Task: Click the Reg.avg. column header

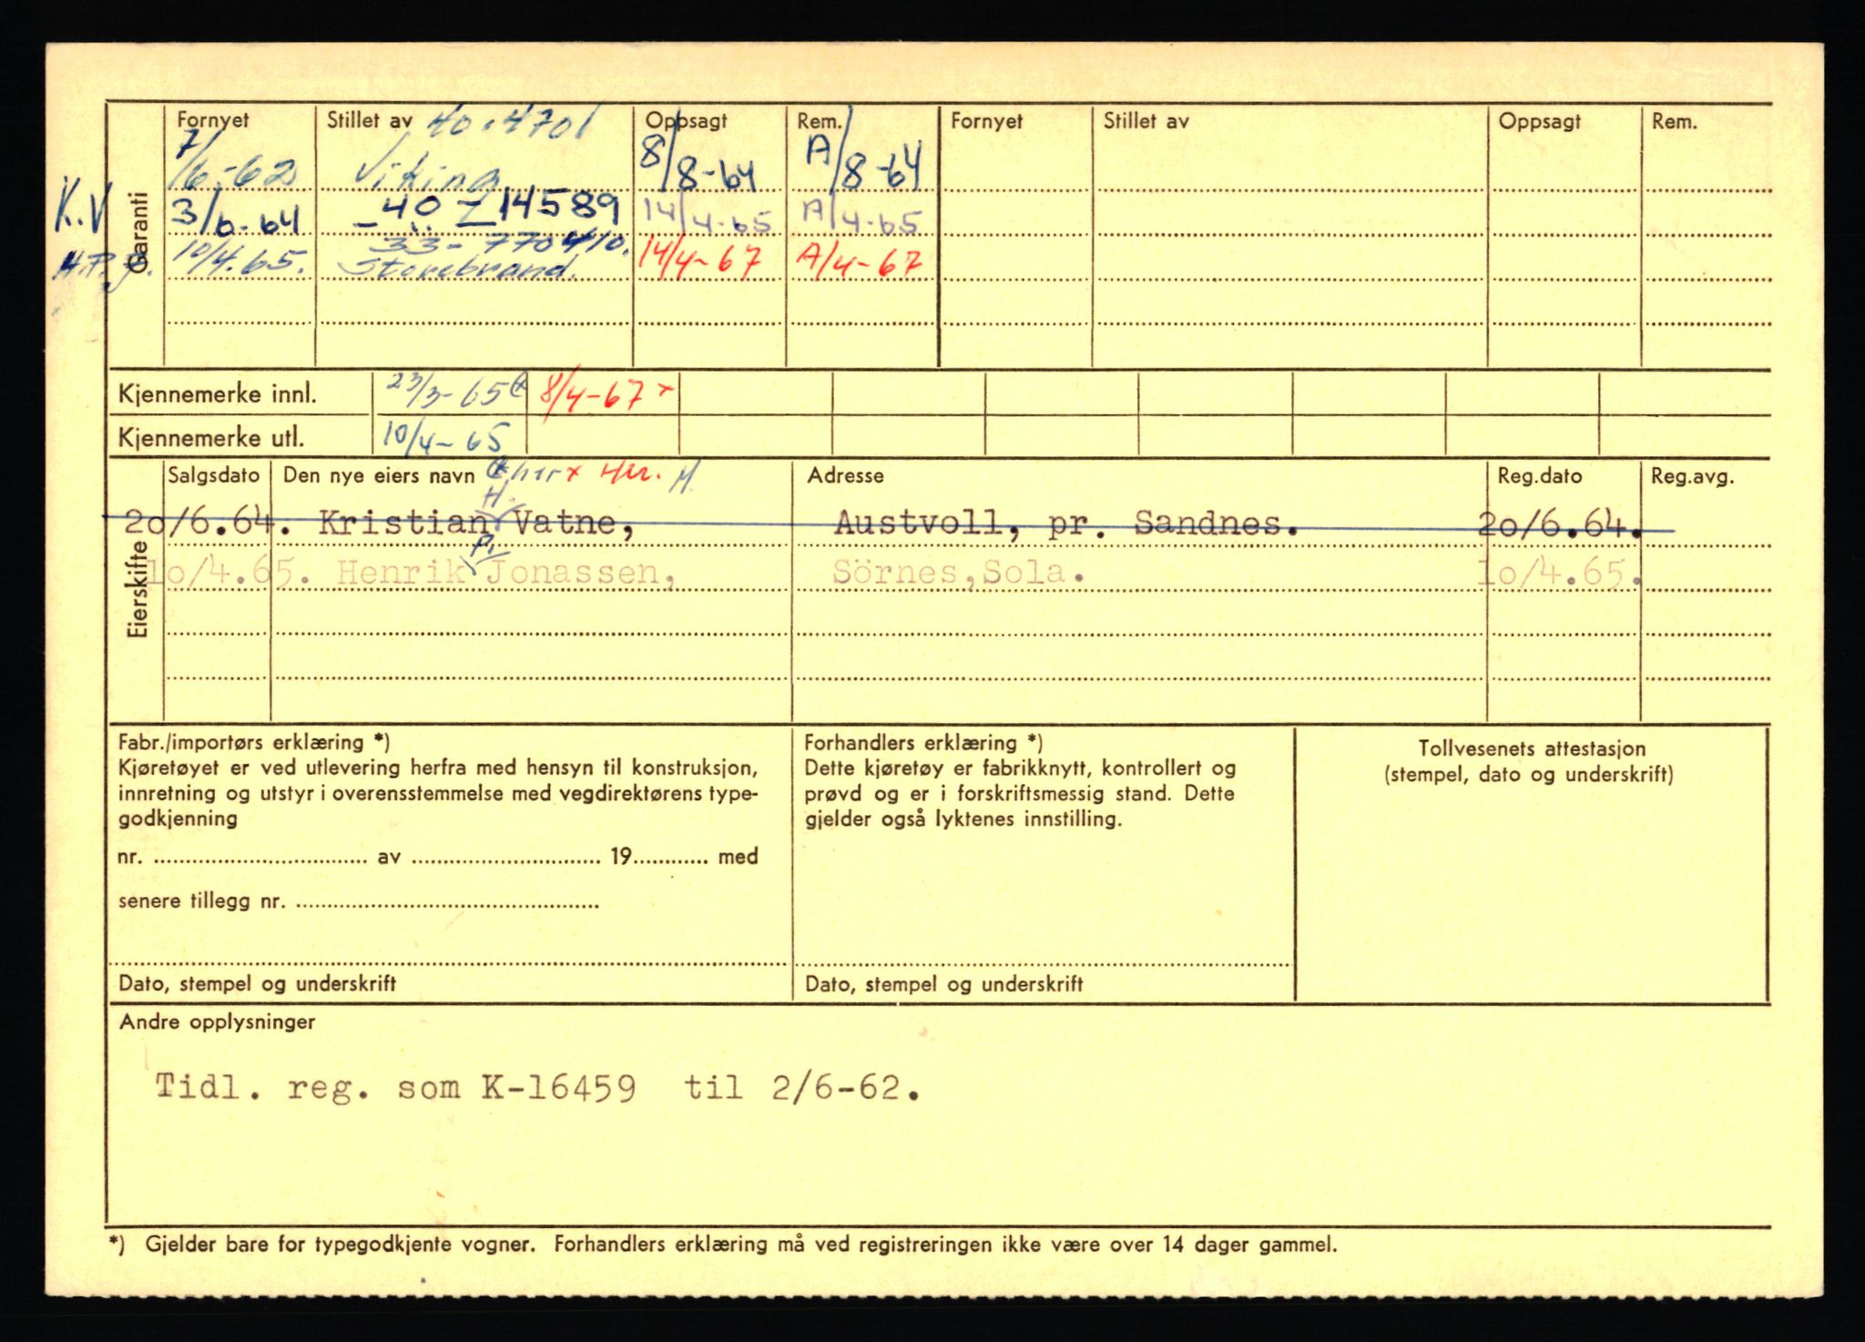Action: 1693,476
